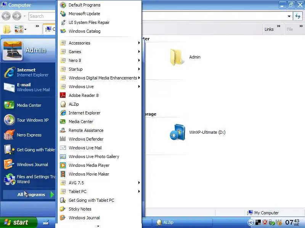Open Windows Journal in All Programs list
This screenshot has height=228, width=305.
pos(100,218)
